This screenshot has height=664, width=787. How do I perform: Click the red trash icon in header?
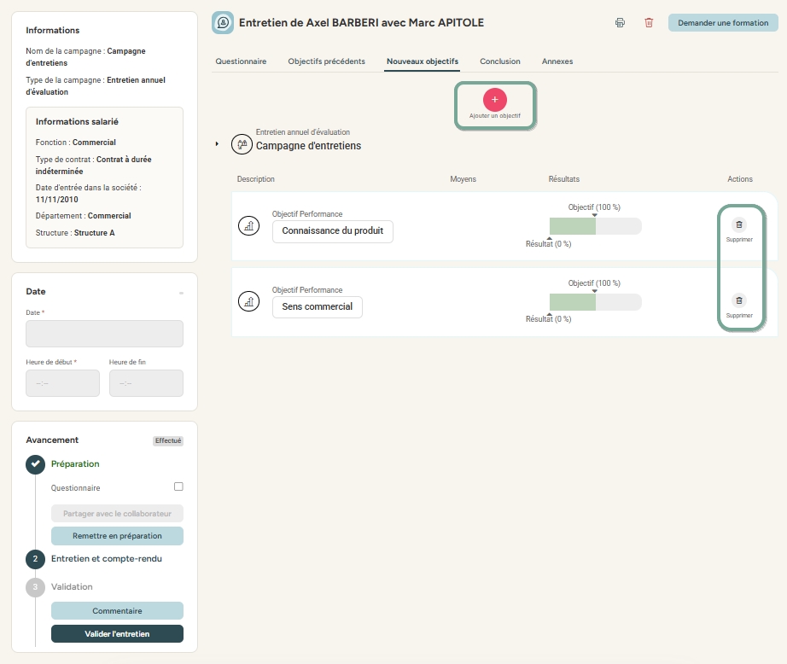[649, 23]
